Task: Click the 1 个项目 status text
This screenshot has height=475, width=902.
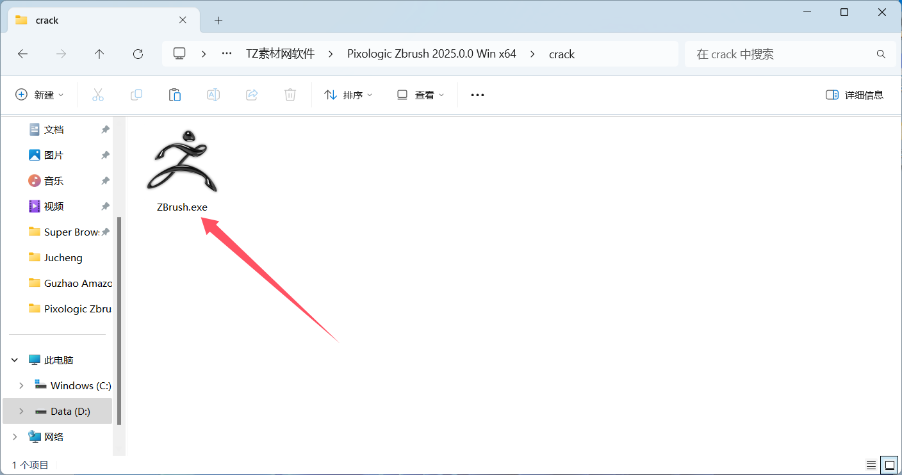Action: tap(30, 465)
